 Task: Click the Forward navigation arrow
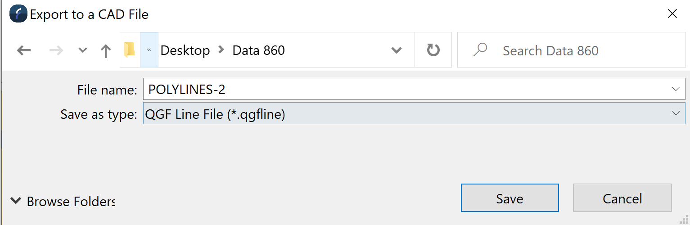56,50
